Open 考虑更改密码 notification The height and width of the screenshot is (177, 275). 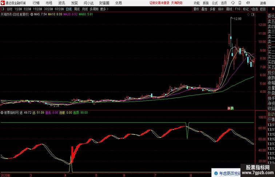point(227,173)
